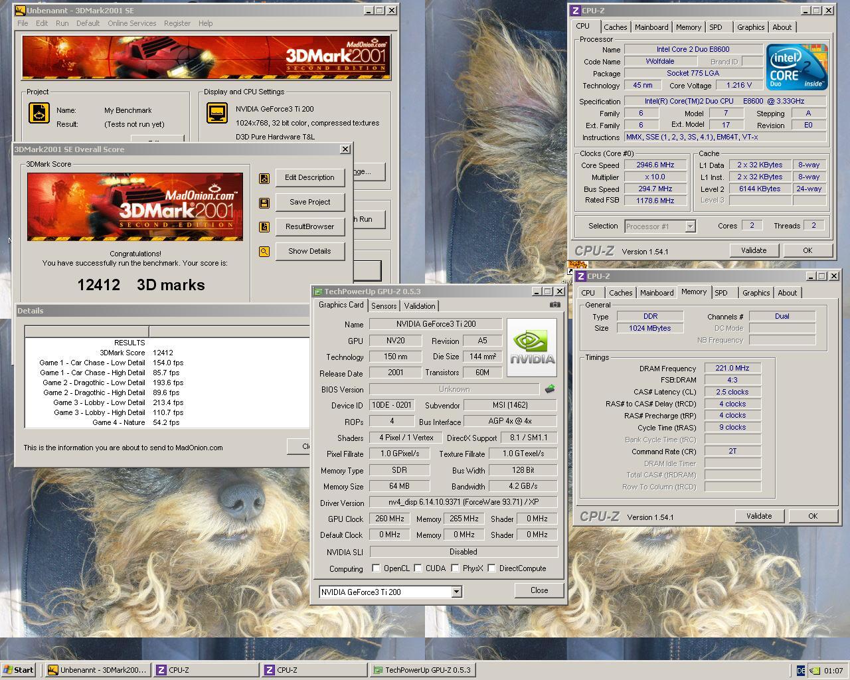
Task: Open the Run menu in 3DMark2001
Action: click(x=62, y=23)
